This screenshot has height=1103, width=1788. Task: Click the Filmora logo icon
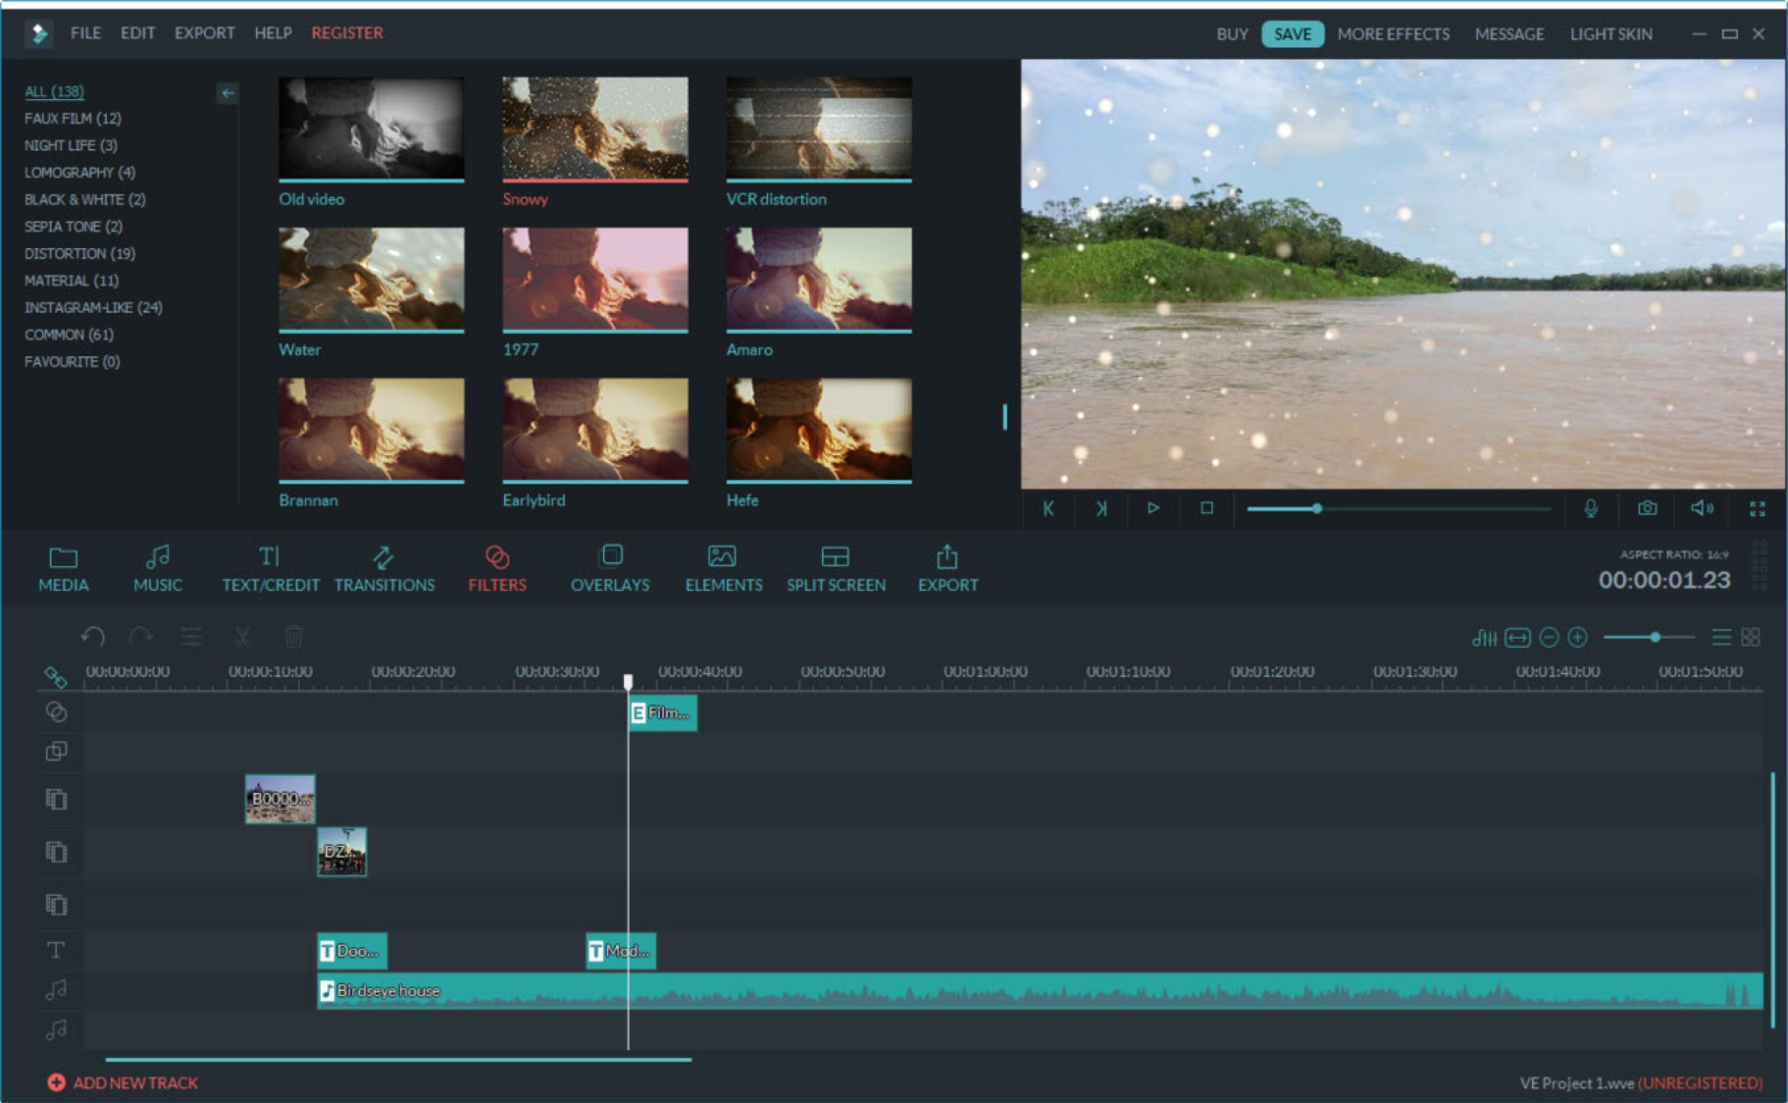pyautogui.click(x=39, y=33)
